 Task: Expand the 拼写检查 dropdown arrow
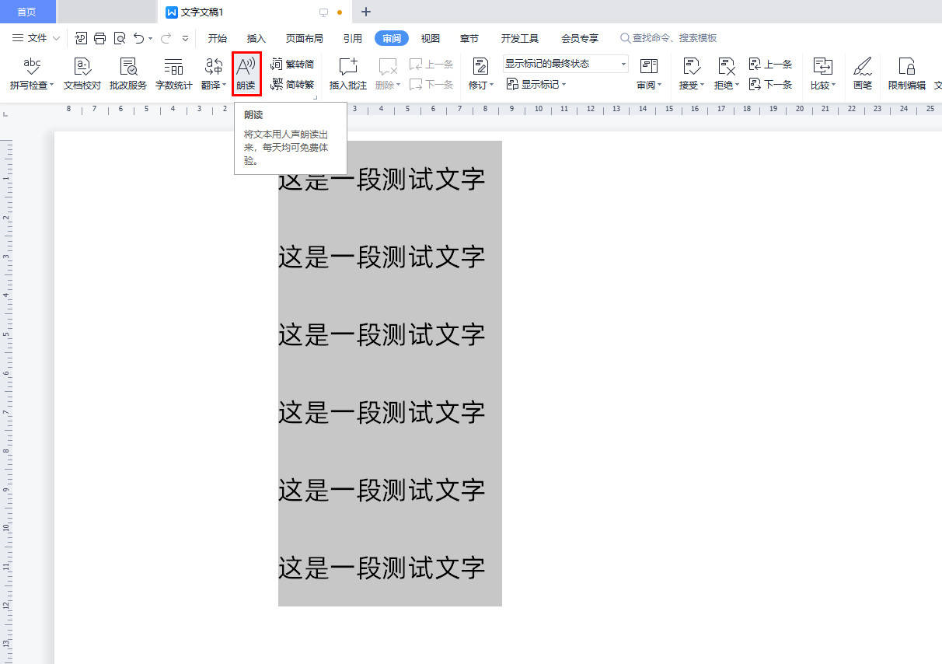52,85
